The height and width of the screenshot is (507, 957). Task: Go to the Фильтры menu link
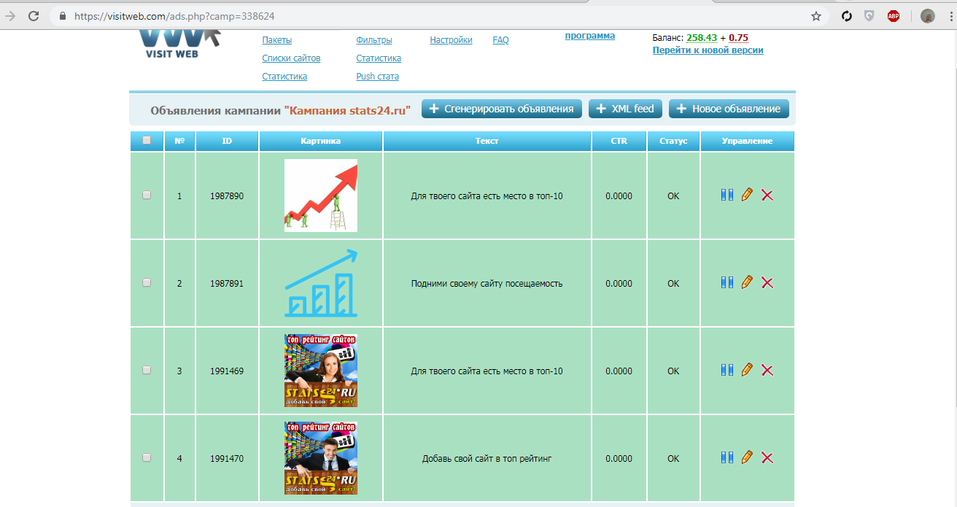[373, 40]
